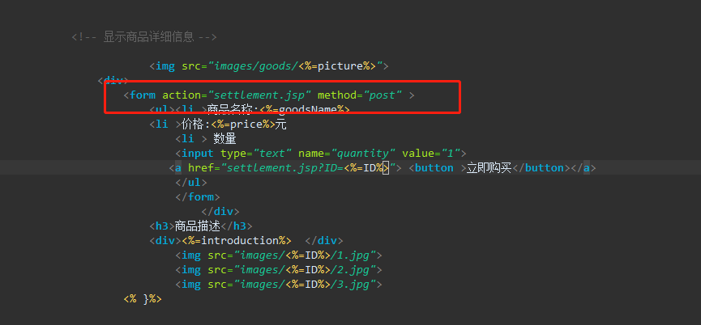The height and width of the screenshot is (325, 701).
Task: Click the 立即购买 button text
Action: click(489, 168)
